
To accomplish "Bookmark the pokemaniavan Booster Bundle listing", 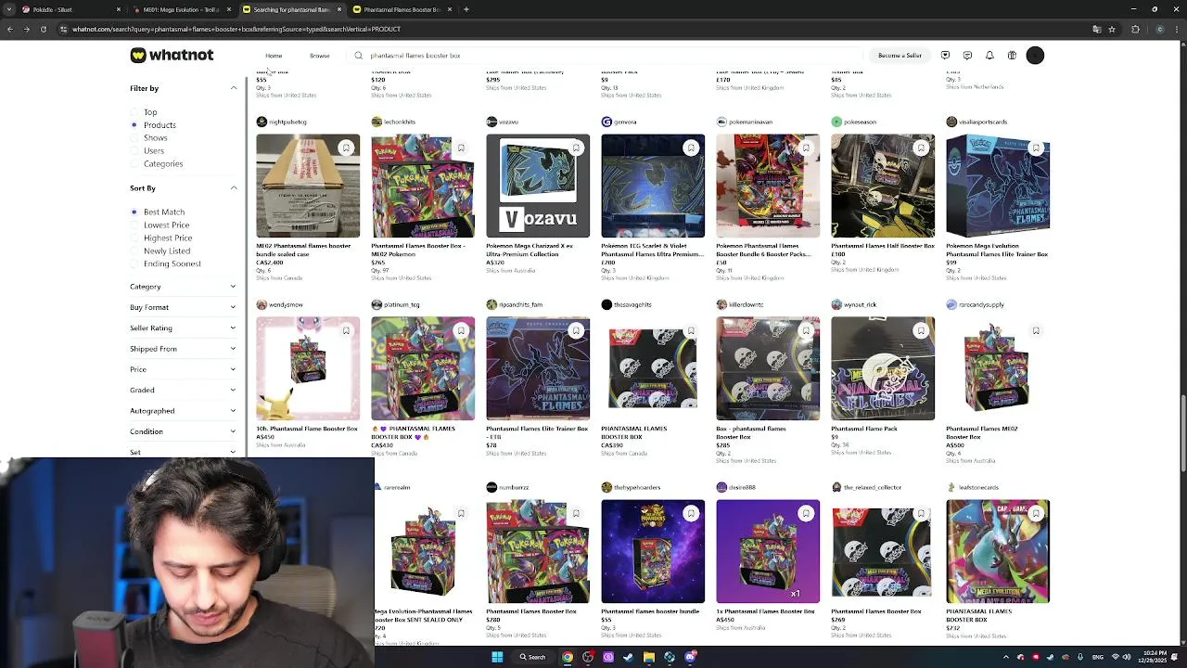I will (x=806, y=148).
